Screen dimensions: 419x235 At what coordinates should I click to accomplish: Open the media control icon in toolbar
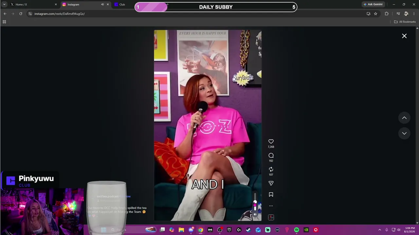coord(398,14)
